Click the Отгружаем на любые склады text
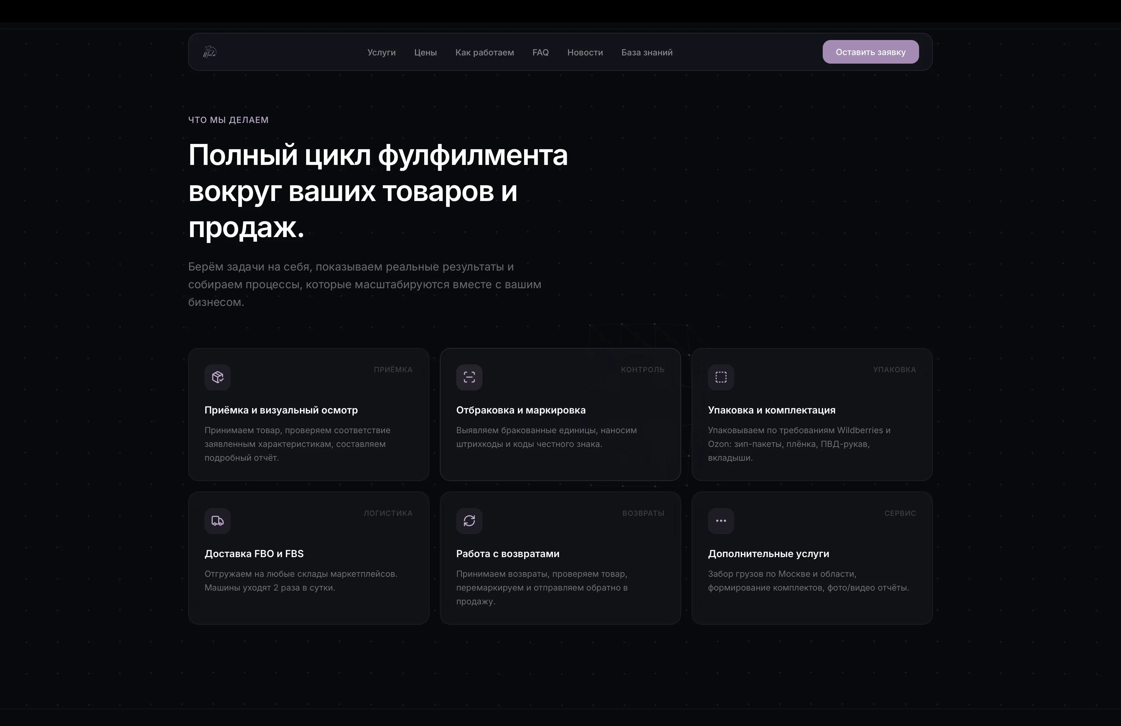This screenshot has width=1121, height=726. point(301,580)
